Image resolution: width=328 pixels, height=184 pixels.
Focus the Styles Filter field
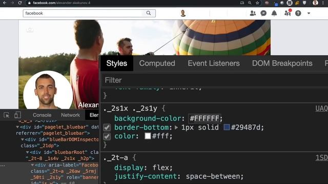coord(215,80)
